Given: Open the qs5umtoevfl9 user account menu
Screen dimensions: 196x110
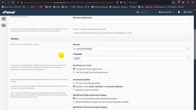Looking at the screenshot, I should [x=166, y=12].
